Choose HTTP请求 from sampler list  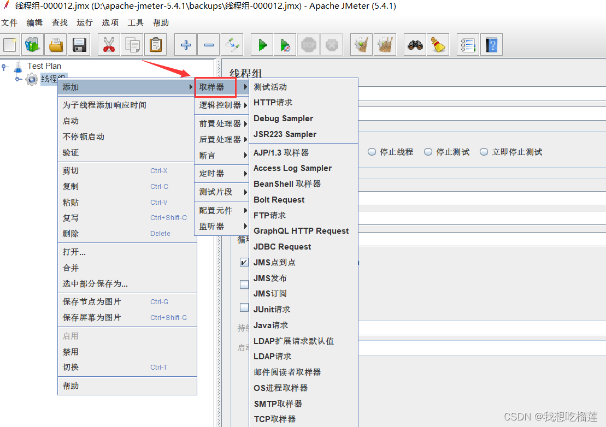[303, 102]
